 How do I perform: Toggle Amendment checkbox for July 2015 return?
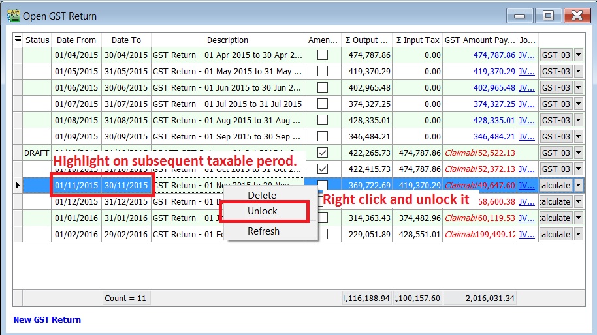[x=322, y=104]
